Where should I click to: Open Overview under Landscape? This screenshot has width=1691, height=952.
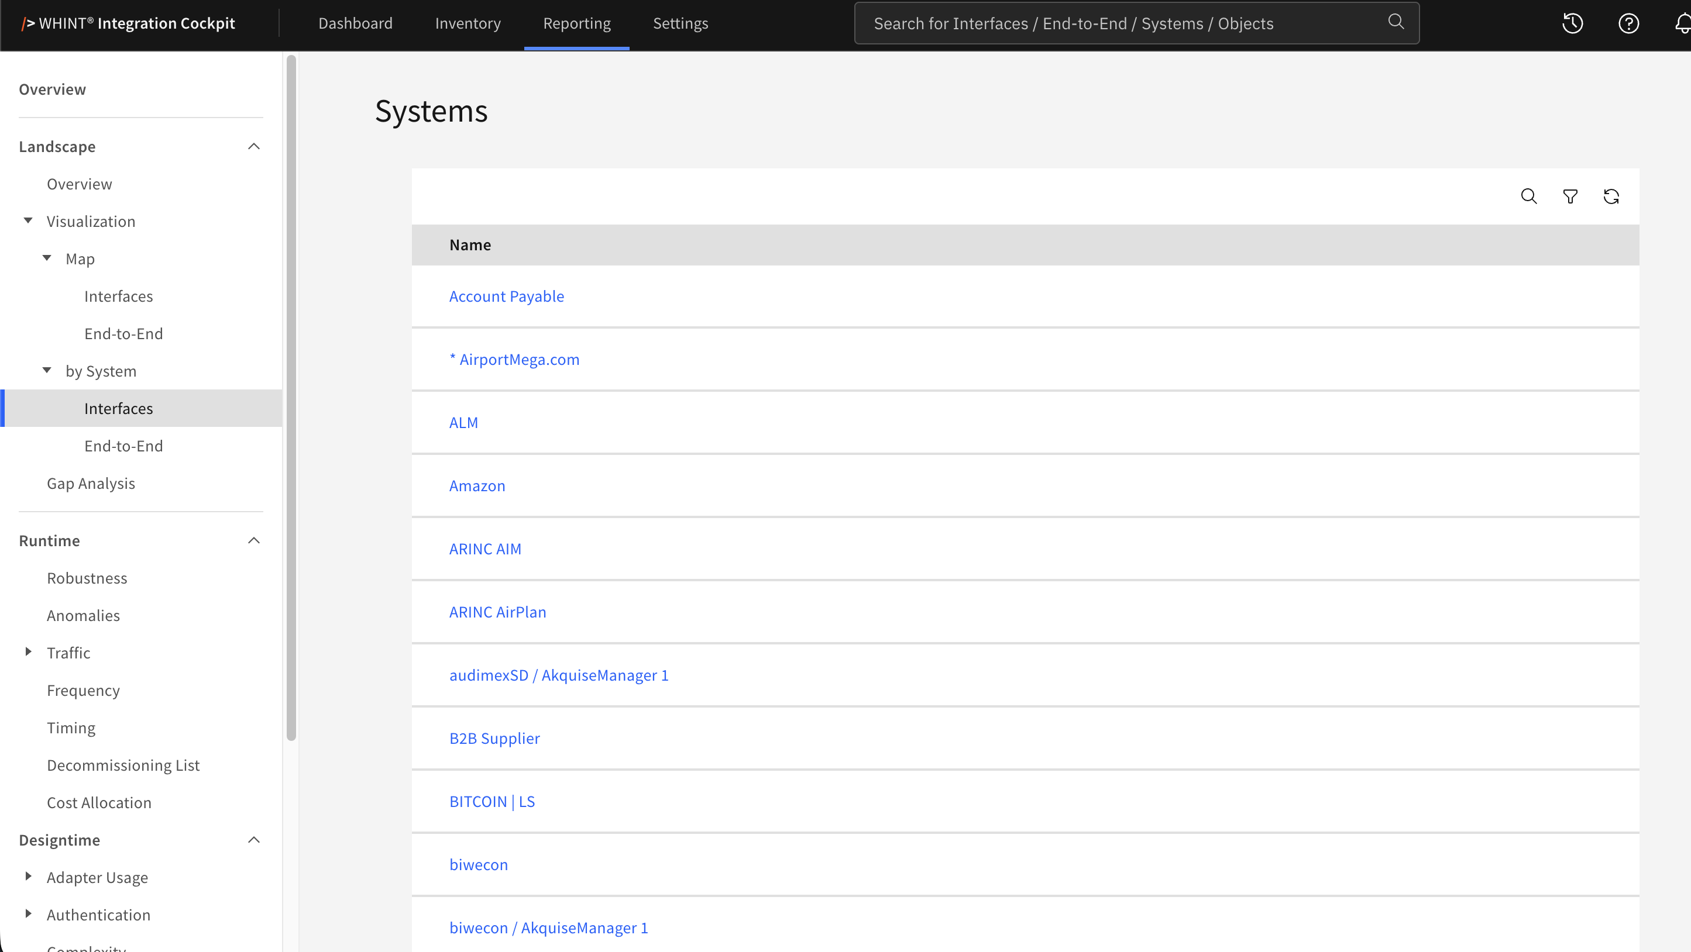coord(80,184)
